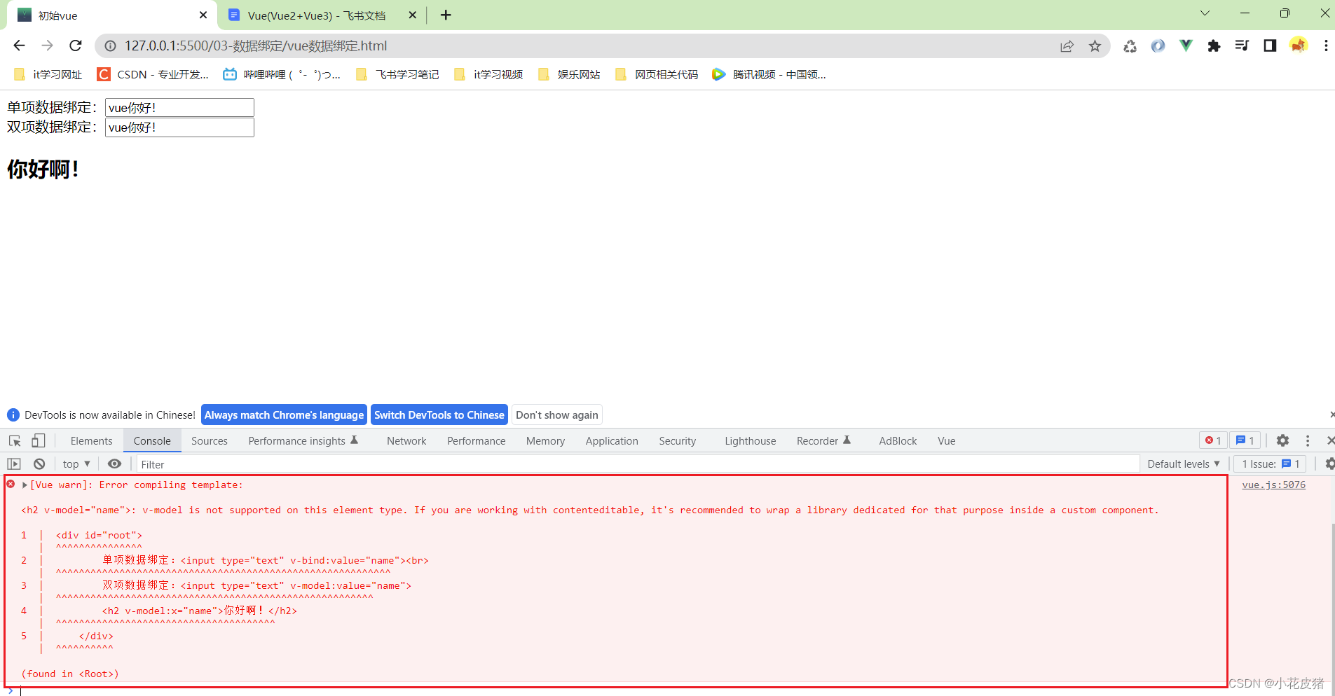Open console settings gear
The width and height of the screenshot is (1335, 696).
[1329, 464]
